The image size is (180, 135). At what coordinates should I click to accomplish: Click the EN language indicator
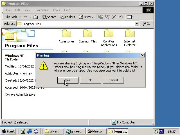(161, 131)
